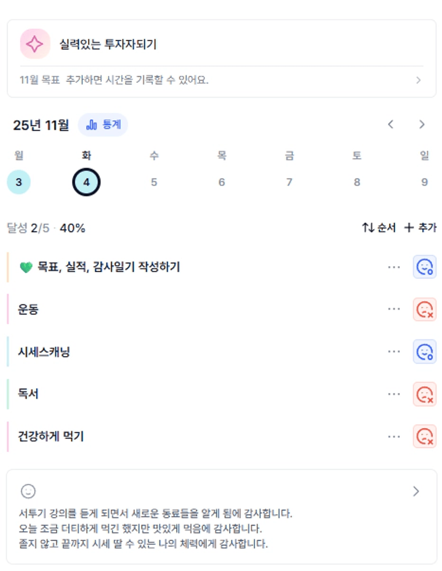Open more options for 시세스캐닝
The image size is (442, 571).
(394, 352)
